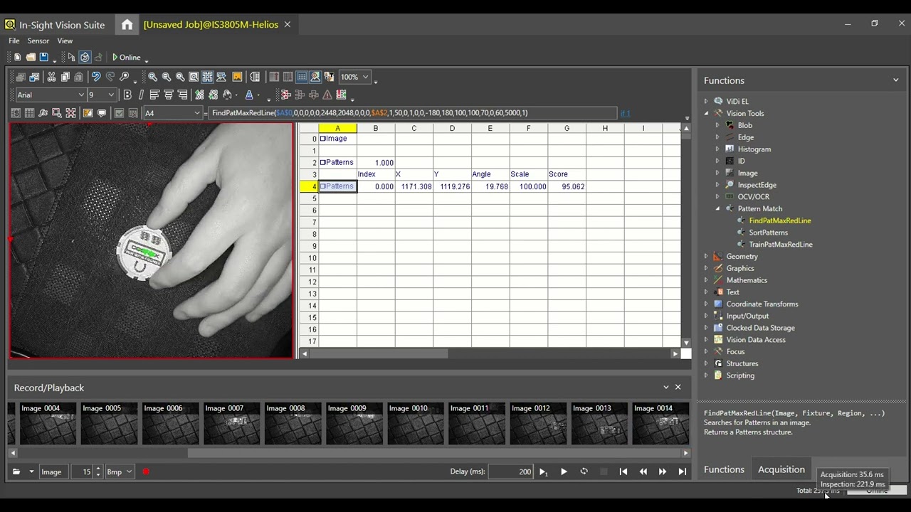Insert a comment on the cell
Screen dimensions: 911x512
(x=102, y=113)
